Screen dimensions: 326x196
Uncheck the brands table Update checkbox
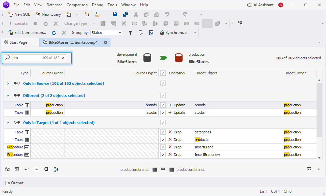[163, 105]
